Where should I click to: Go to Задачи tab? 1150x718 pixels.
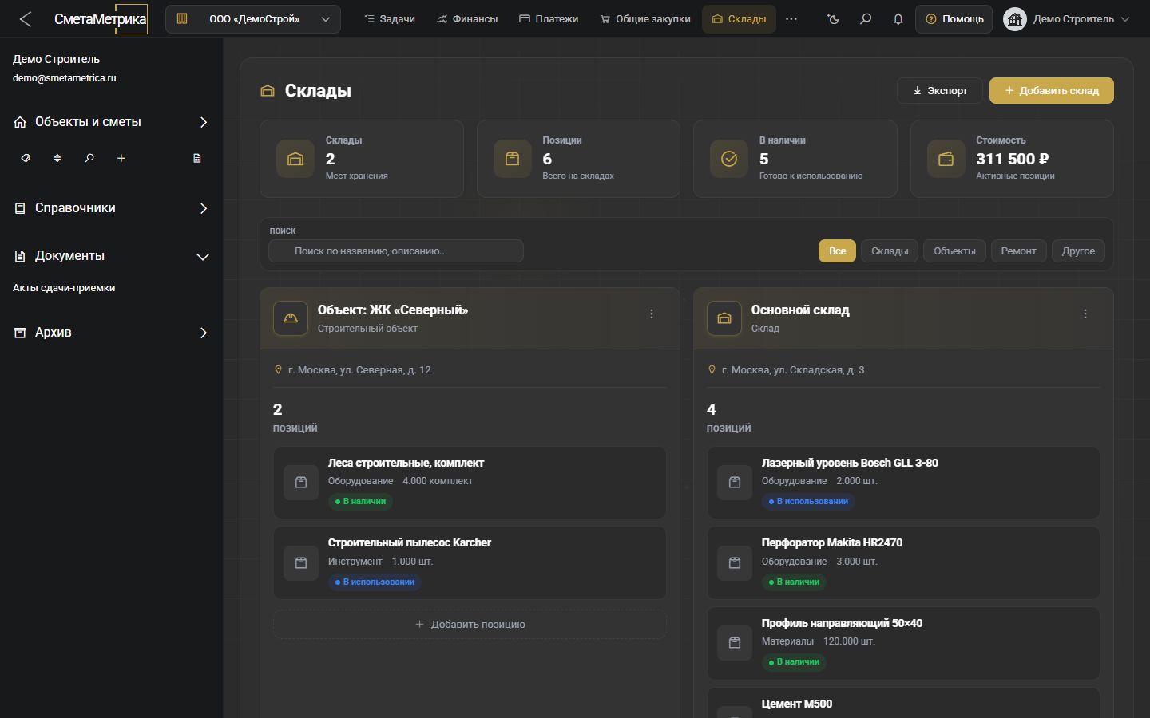pos(390,19)
